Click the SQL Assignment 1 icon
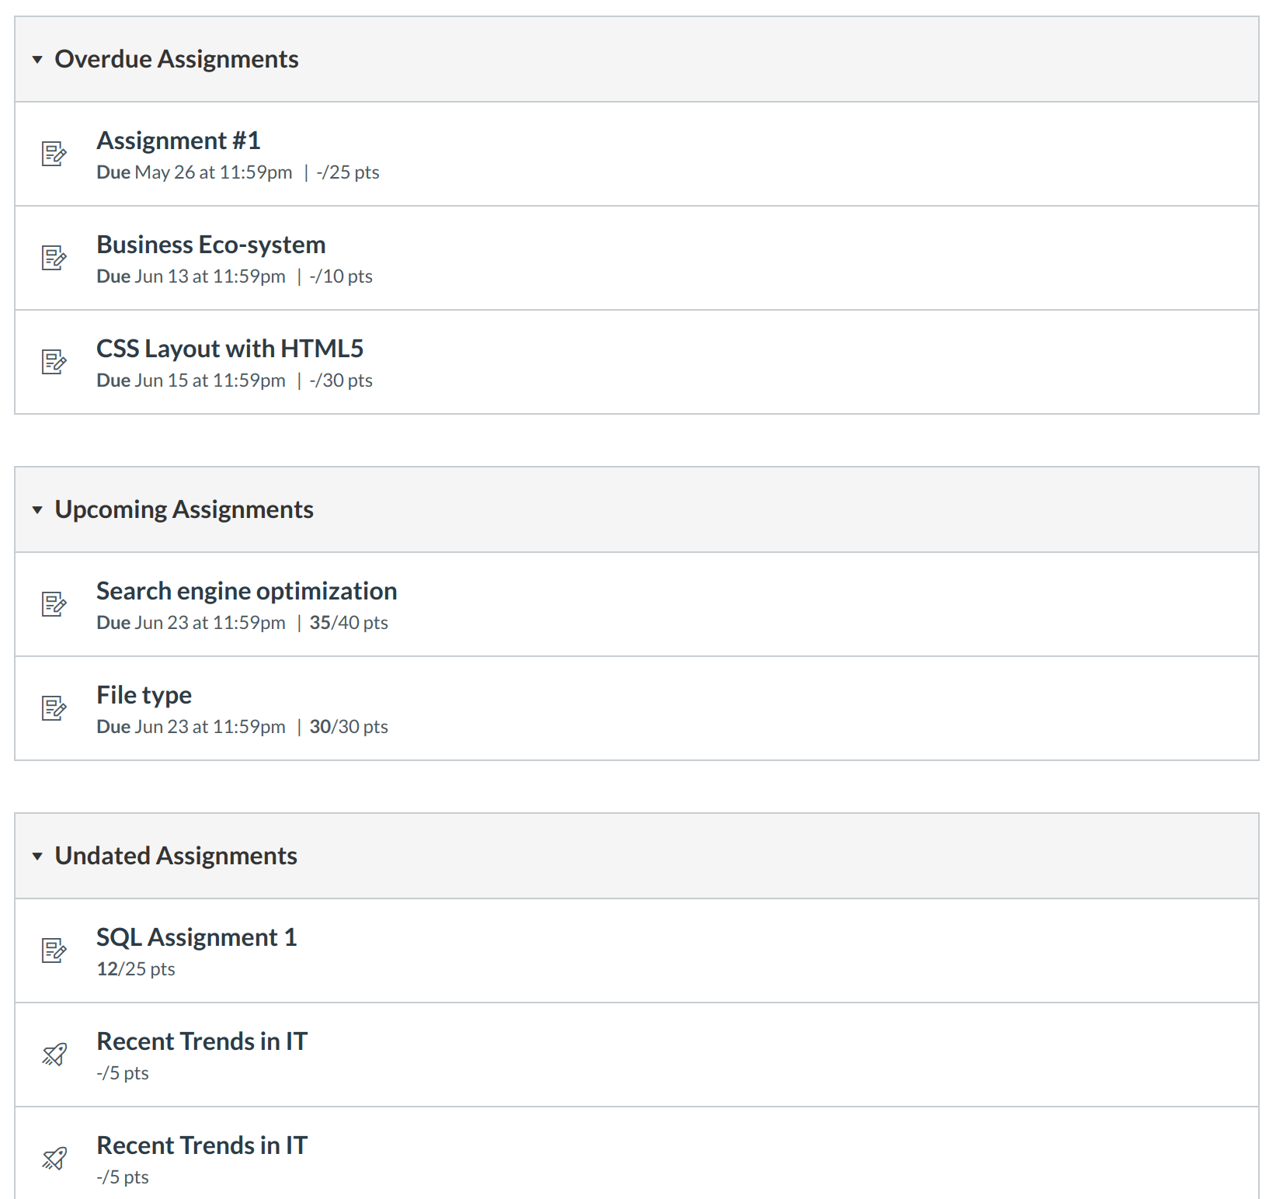This screenshot has width=1283, height=1199. point(54,951)
